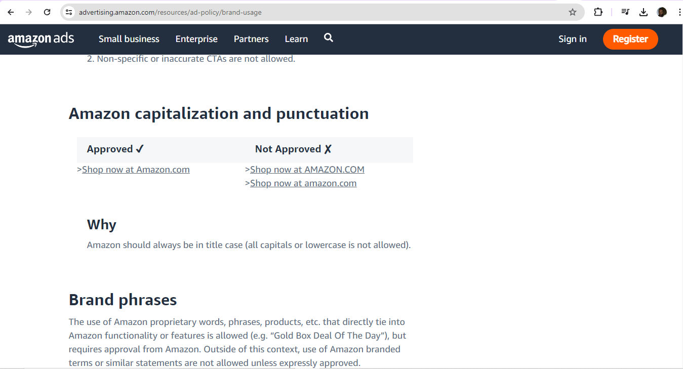
Task: Open browser media controls icon
Action: tap(625, 12)
